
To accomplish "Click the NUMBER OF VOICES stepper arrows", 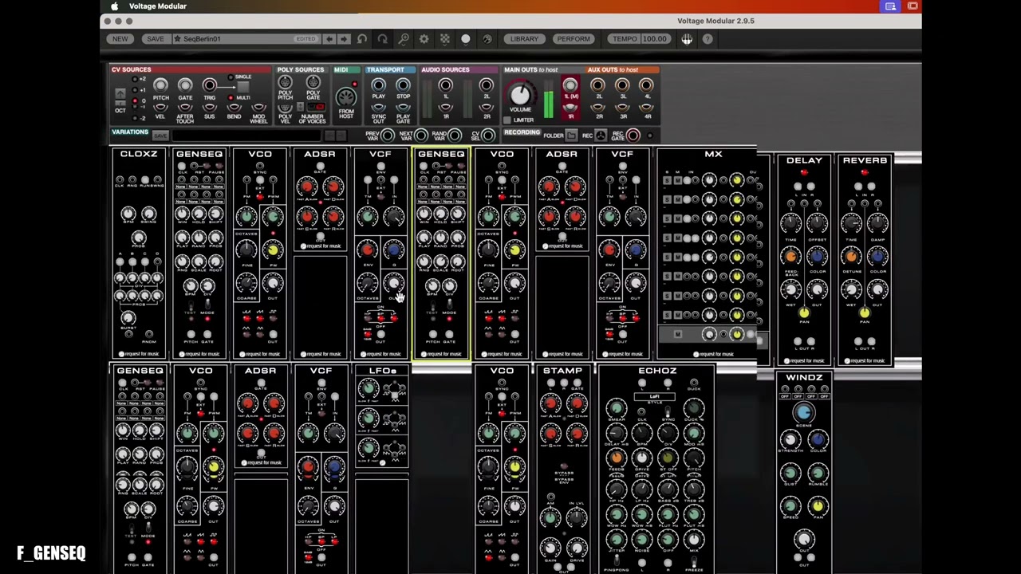I will tap(300, 107).
